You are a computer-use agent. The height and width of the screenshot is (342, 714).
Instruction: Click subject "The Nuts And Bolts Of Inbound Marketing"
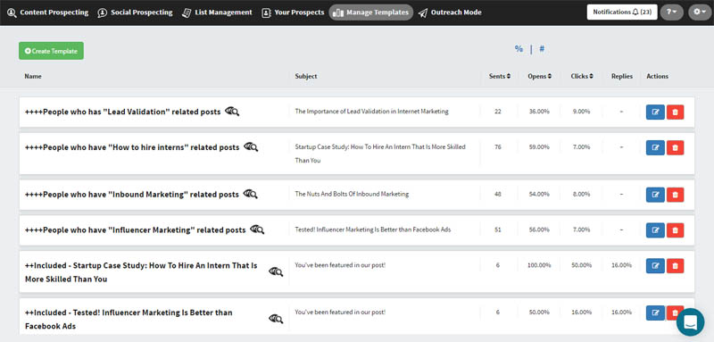tap(352, 194)
